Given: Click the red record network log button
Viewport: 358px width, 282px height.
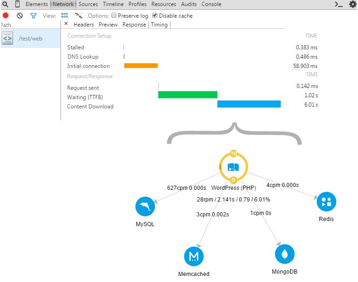Looking at the screenshot, I should (x=6, y=15).
